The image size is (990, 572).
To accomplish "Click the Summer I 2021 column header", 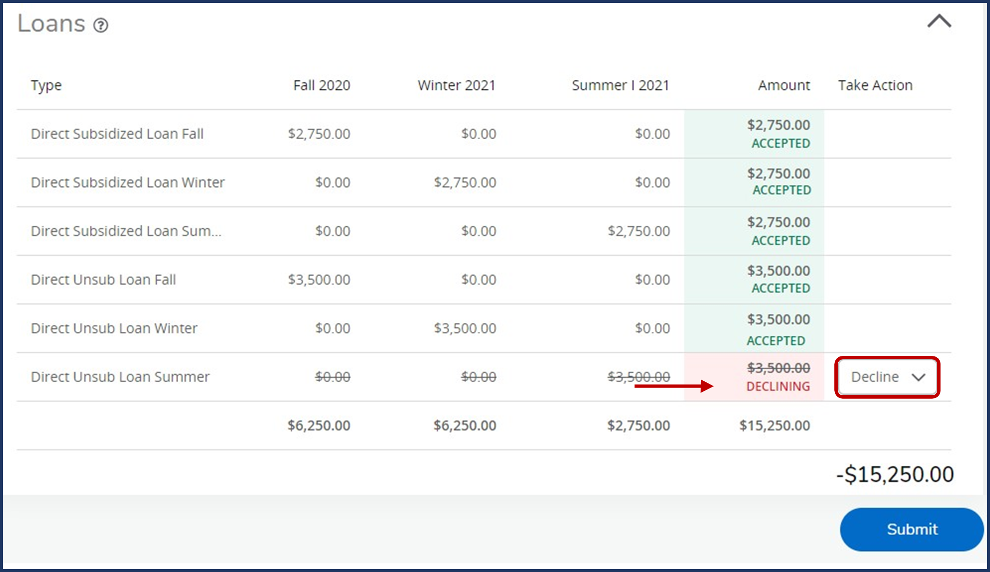I will click(x=620, y=85).
